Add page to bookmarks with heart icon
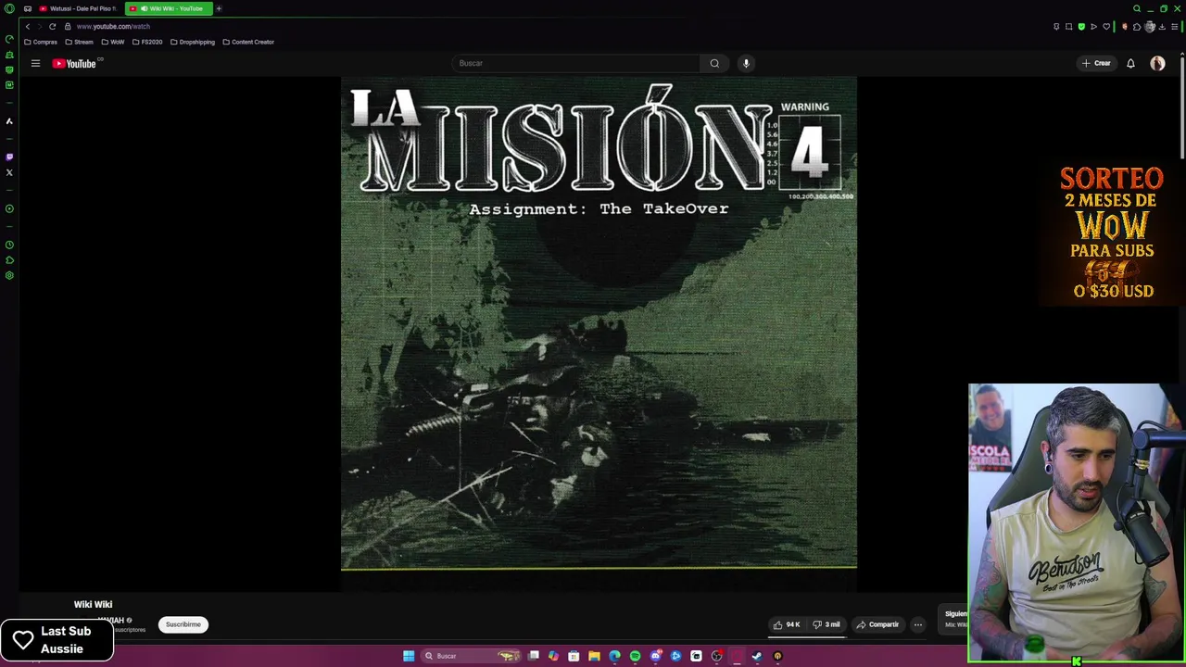This screenshot has width=1186, height=667. 1106,26
